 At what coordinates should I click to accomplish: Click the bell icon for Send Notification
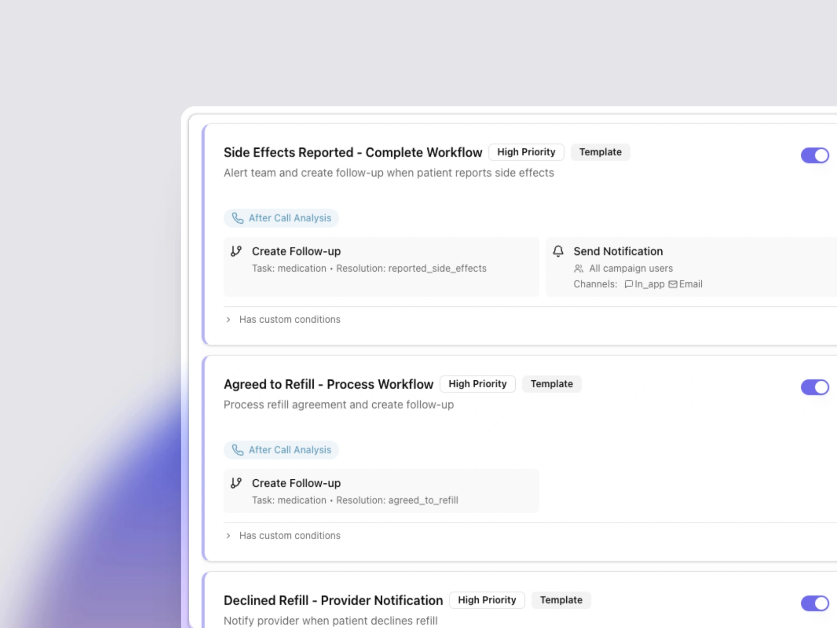pos(558,252)
